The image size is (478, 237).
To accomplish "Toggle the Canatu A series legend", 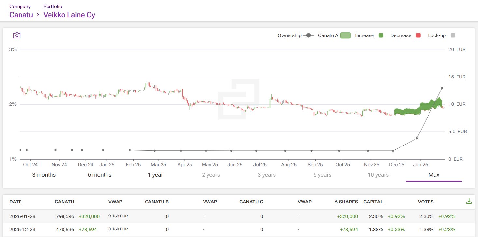I will pyautogui.click(x=345, y=35).
